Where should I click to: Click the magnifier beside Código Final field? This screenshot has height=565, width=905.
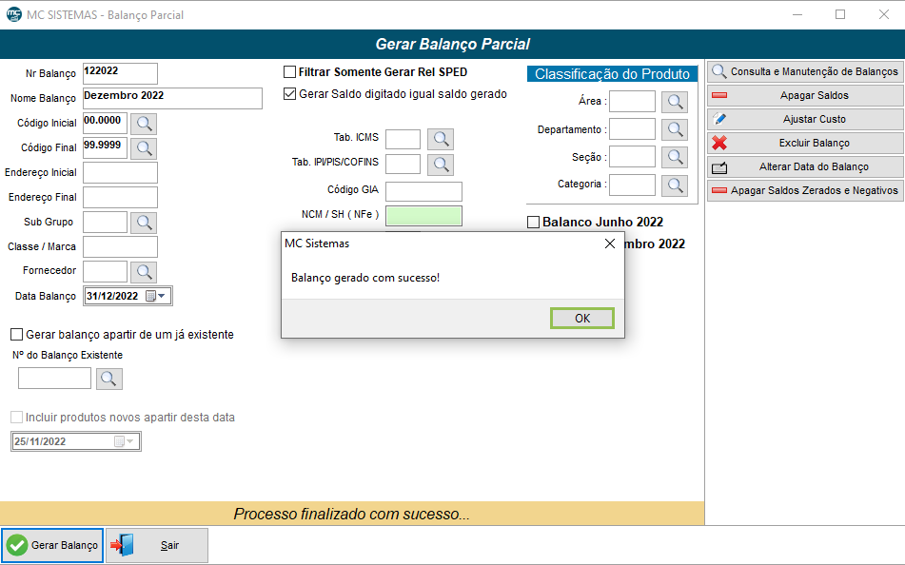pyautogui.click(x=143, y=148)
